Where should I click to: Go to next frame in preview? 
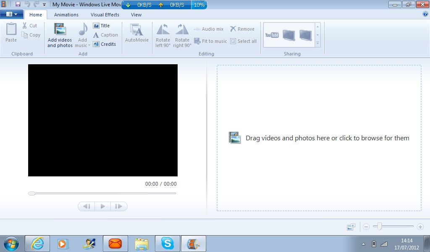click(x=119, y=206)
